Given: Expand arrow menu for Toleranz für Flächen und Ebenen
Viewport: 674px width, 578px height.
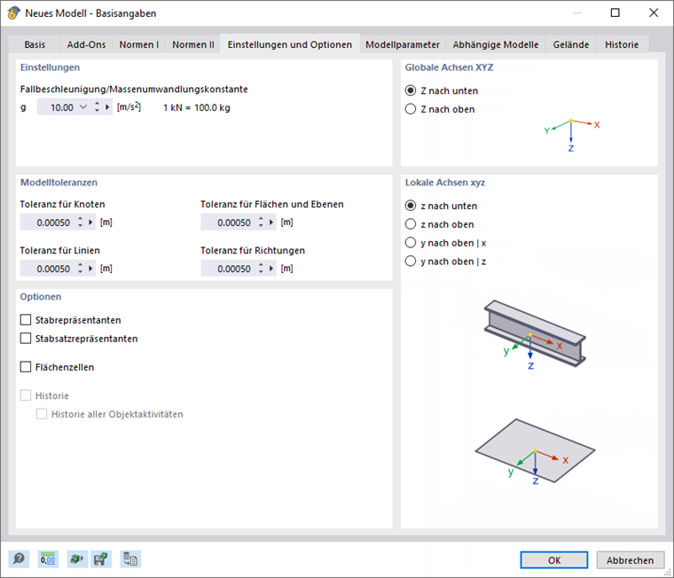Looking at the screenshot, I should point(271,223).
